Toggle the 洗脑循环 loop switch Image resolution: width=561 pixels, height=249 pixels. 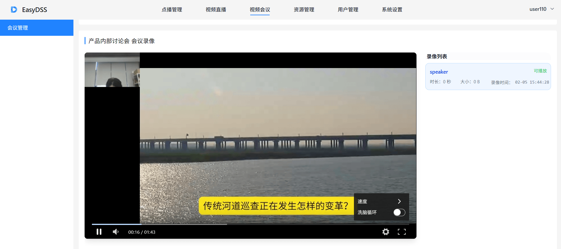399,212
